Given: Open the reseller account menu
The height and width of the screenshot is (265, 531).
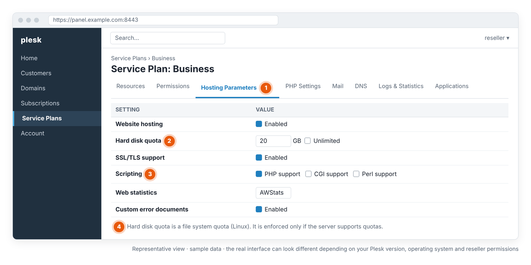Looking at the screenshot, I should click(x=497, y=38).
